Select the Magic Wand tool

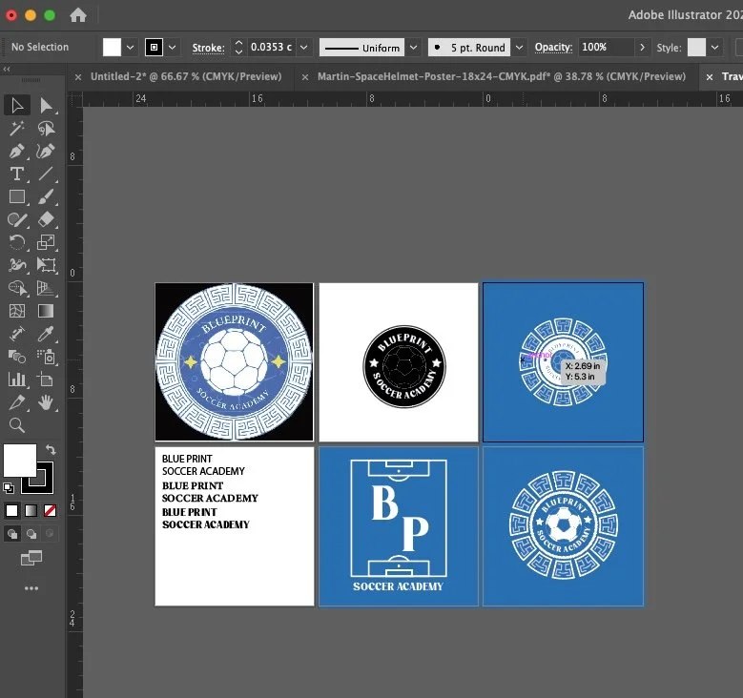[x=17, y=128]
